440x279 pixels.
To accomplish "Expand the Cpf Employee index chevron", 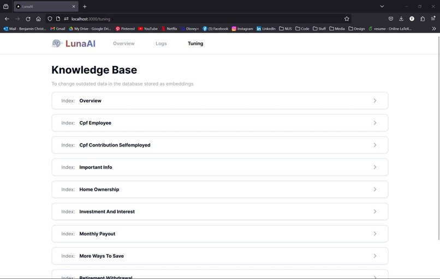I will coord(375,123).
